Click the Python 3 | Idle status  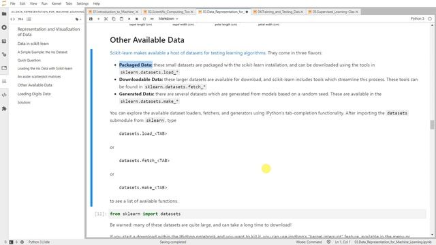39,242
